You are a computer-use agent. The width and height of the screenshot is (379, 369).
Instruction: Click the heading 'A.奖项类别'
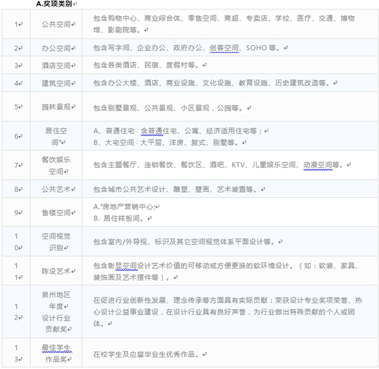[x=54, y=4]
